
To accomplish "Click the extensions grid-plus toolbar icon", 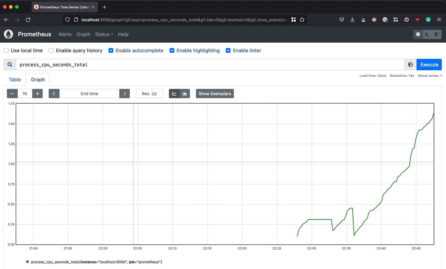I will point(396,20).
